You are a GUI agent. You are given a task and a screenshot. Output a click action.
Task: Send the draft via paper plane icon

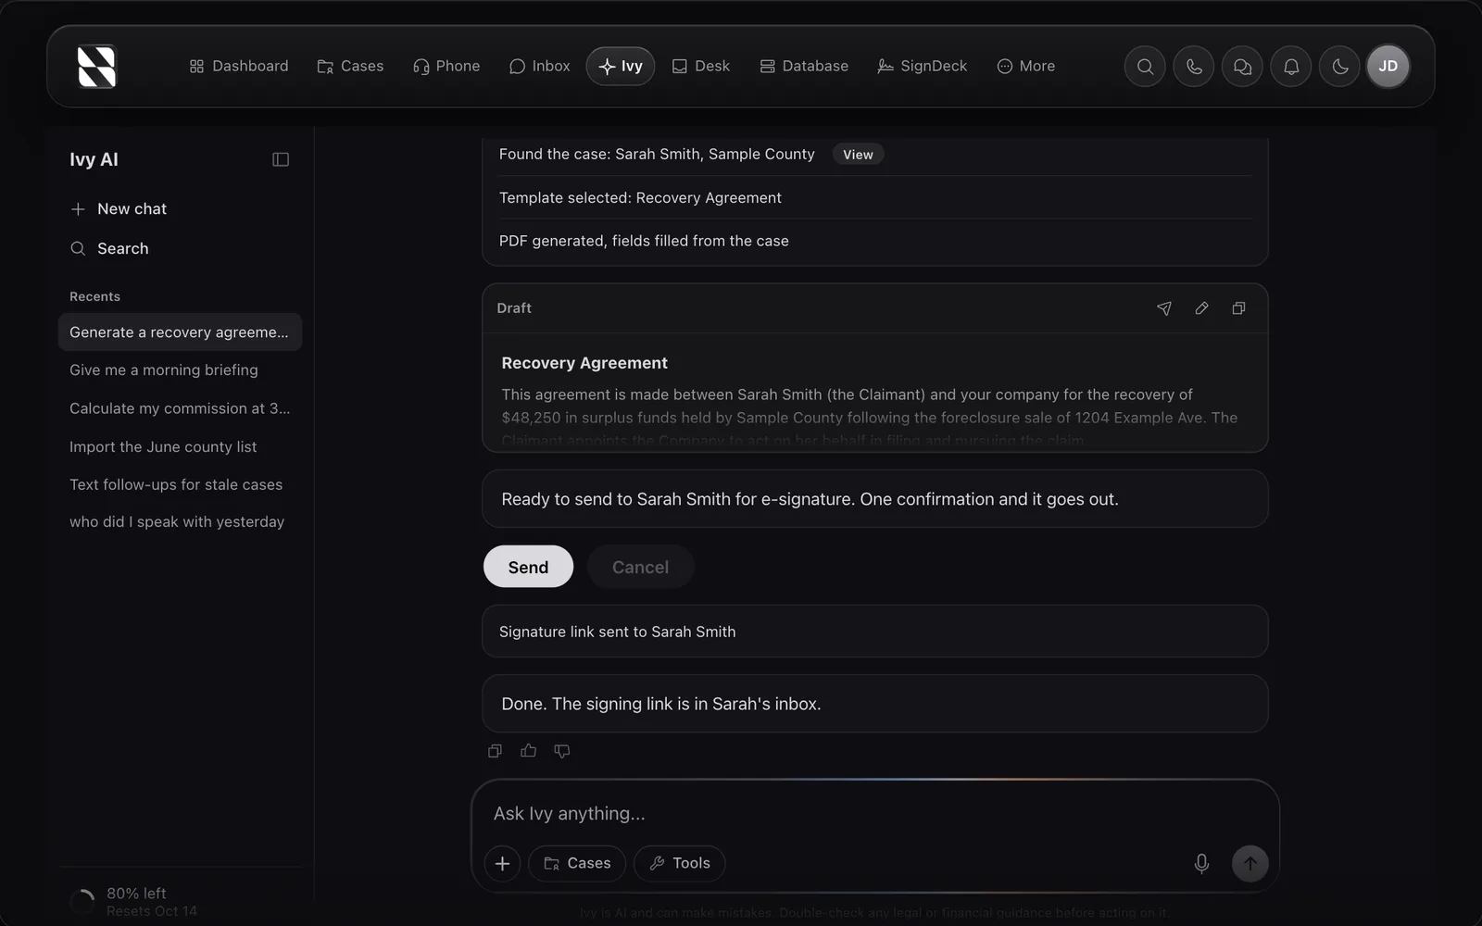(1164, 308)
